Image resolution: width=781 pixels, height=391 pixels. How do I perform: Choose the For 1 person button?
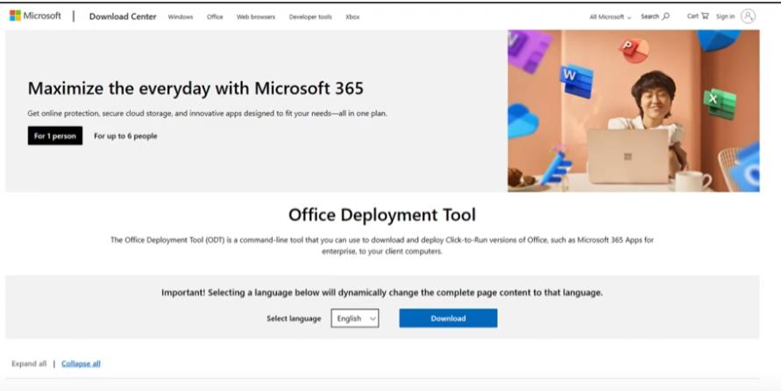[55, 136]
